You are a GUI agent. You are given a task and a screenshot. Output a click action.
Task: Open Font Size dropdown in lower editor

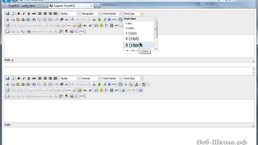pyautogui.click(x=133, y=79)
